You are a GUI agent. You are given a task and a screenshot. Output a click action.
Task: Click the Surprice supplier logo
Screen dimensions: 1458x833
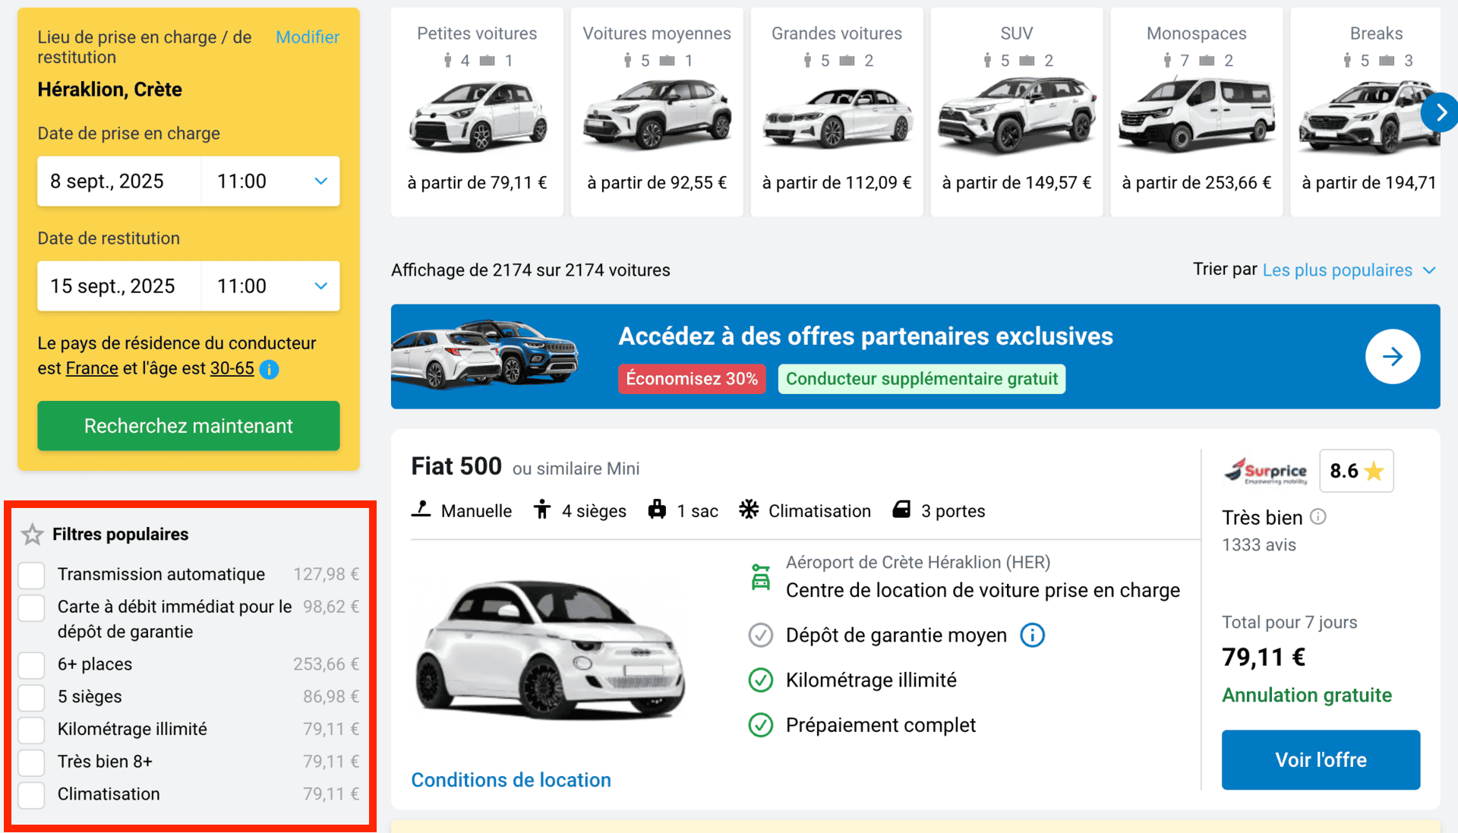coord(1265,471)
